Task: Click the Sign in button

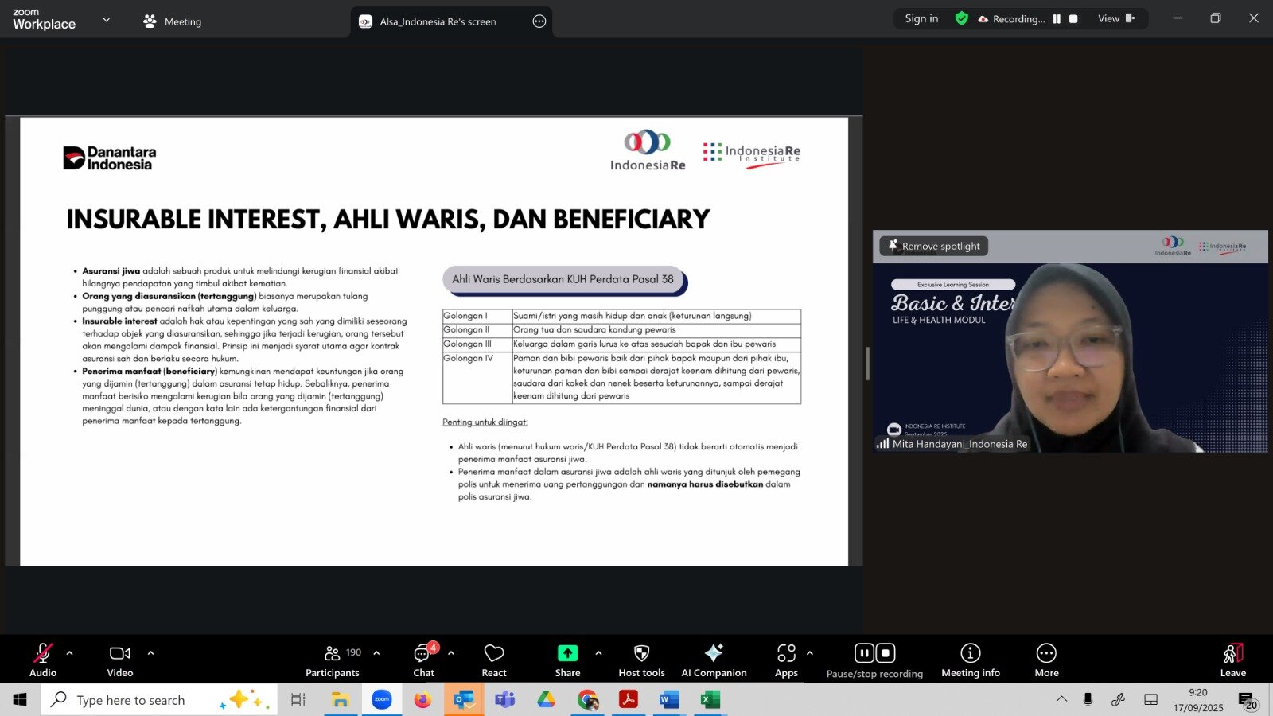Action: [921, 19]
